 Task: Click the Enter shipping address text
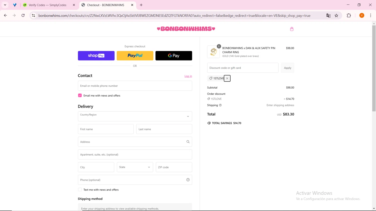tap(280, 105)
